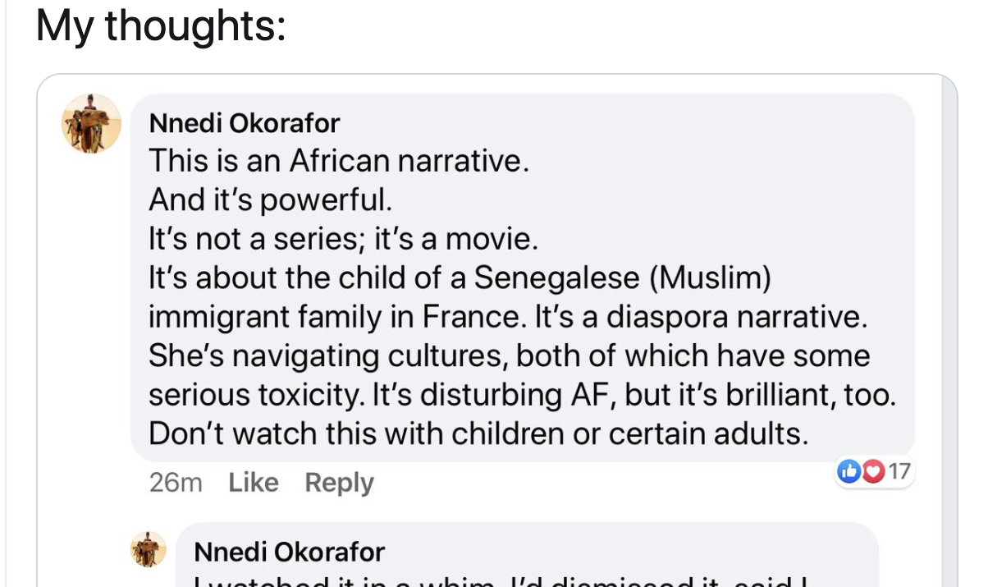Click the line "She's navigating cultures"
This screenshot has width=988, height=587.
[x=509, y=356]
